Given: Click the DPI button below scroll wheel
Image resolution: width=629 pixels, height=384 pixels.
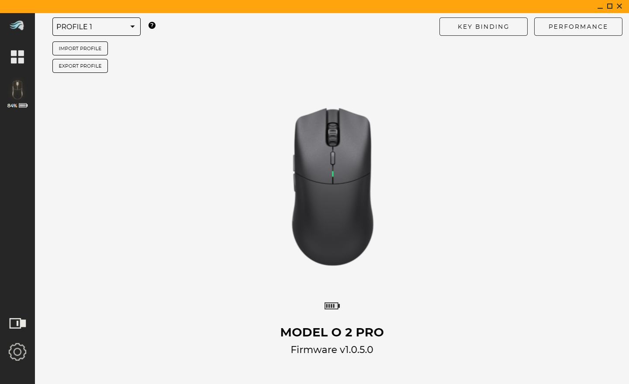Looking at the screenshot, I should click(x=332, y=158).
